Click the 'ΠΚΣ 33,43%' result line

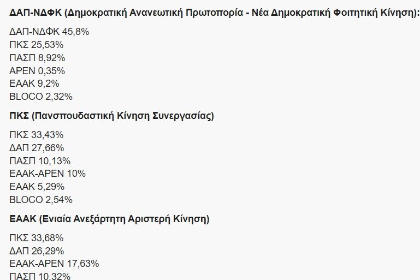(x=37, y=135)
